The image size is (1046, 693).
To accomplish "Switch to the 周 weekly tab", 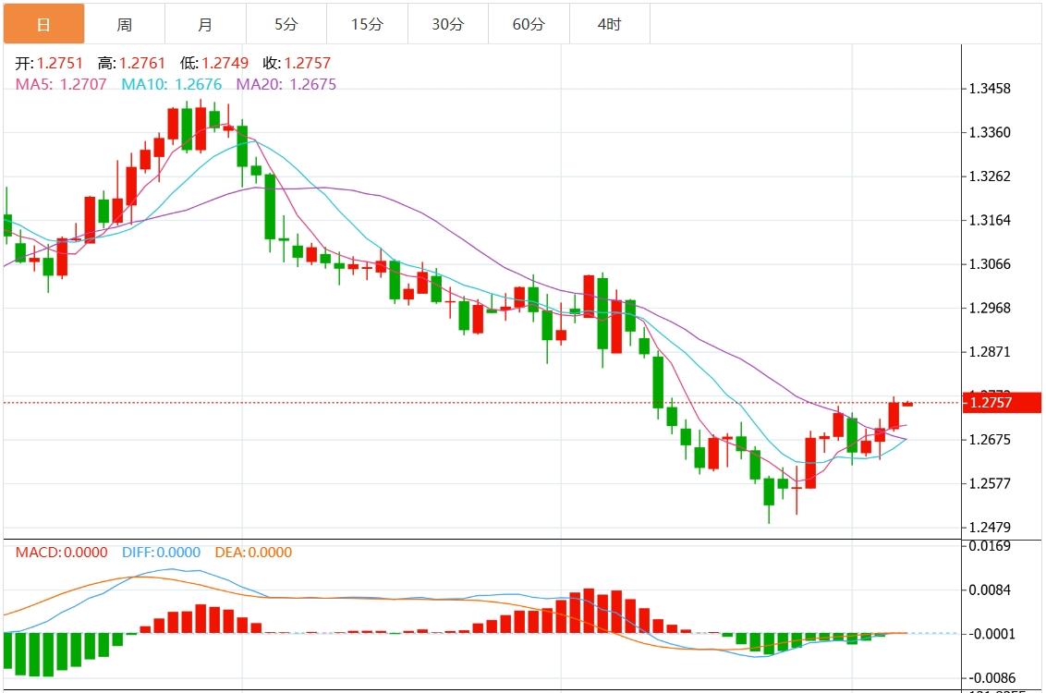I will tap(125, 25).
